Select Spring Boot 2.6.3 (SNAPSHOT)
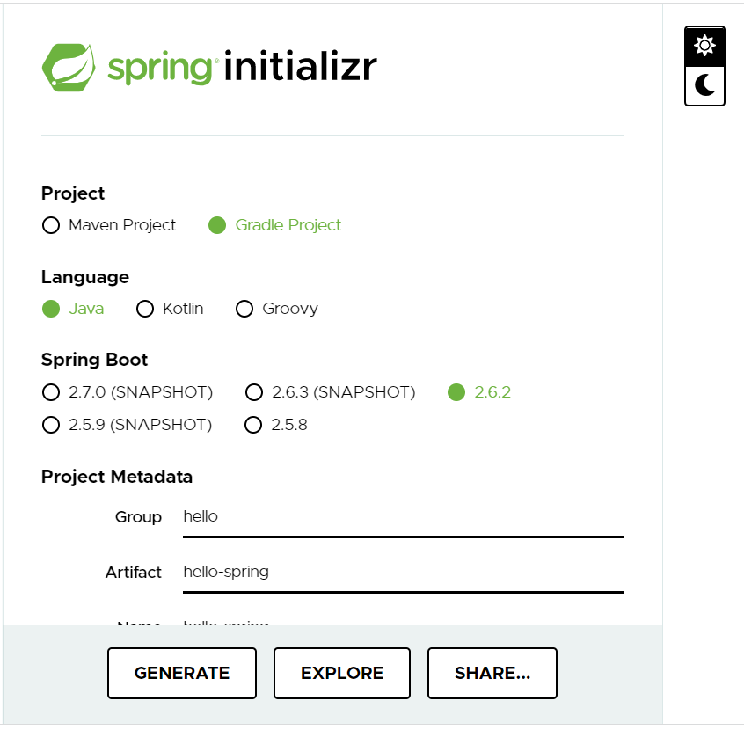The width and height of the screenshot is (744, 730). coord(253,392)
